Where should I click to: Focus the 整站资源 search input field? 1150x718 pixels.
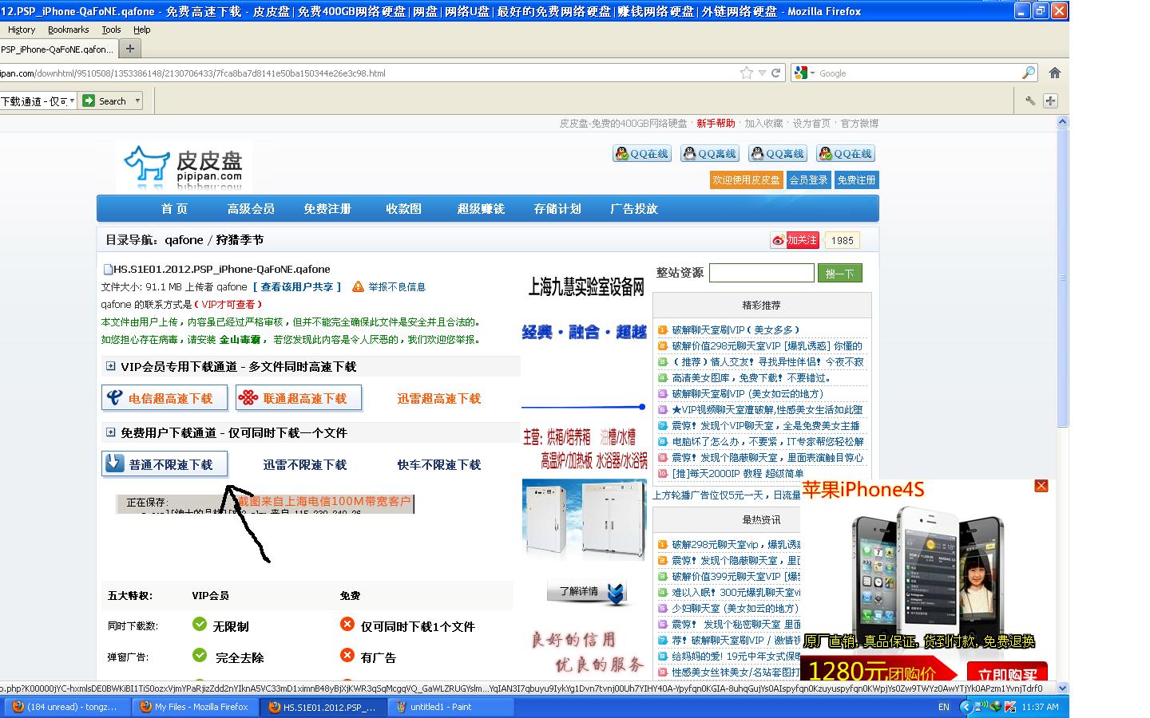pyautogui.click(x=762, y=273)
